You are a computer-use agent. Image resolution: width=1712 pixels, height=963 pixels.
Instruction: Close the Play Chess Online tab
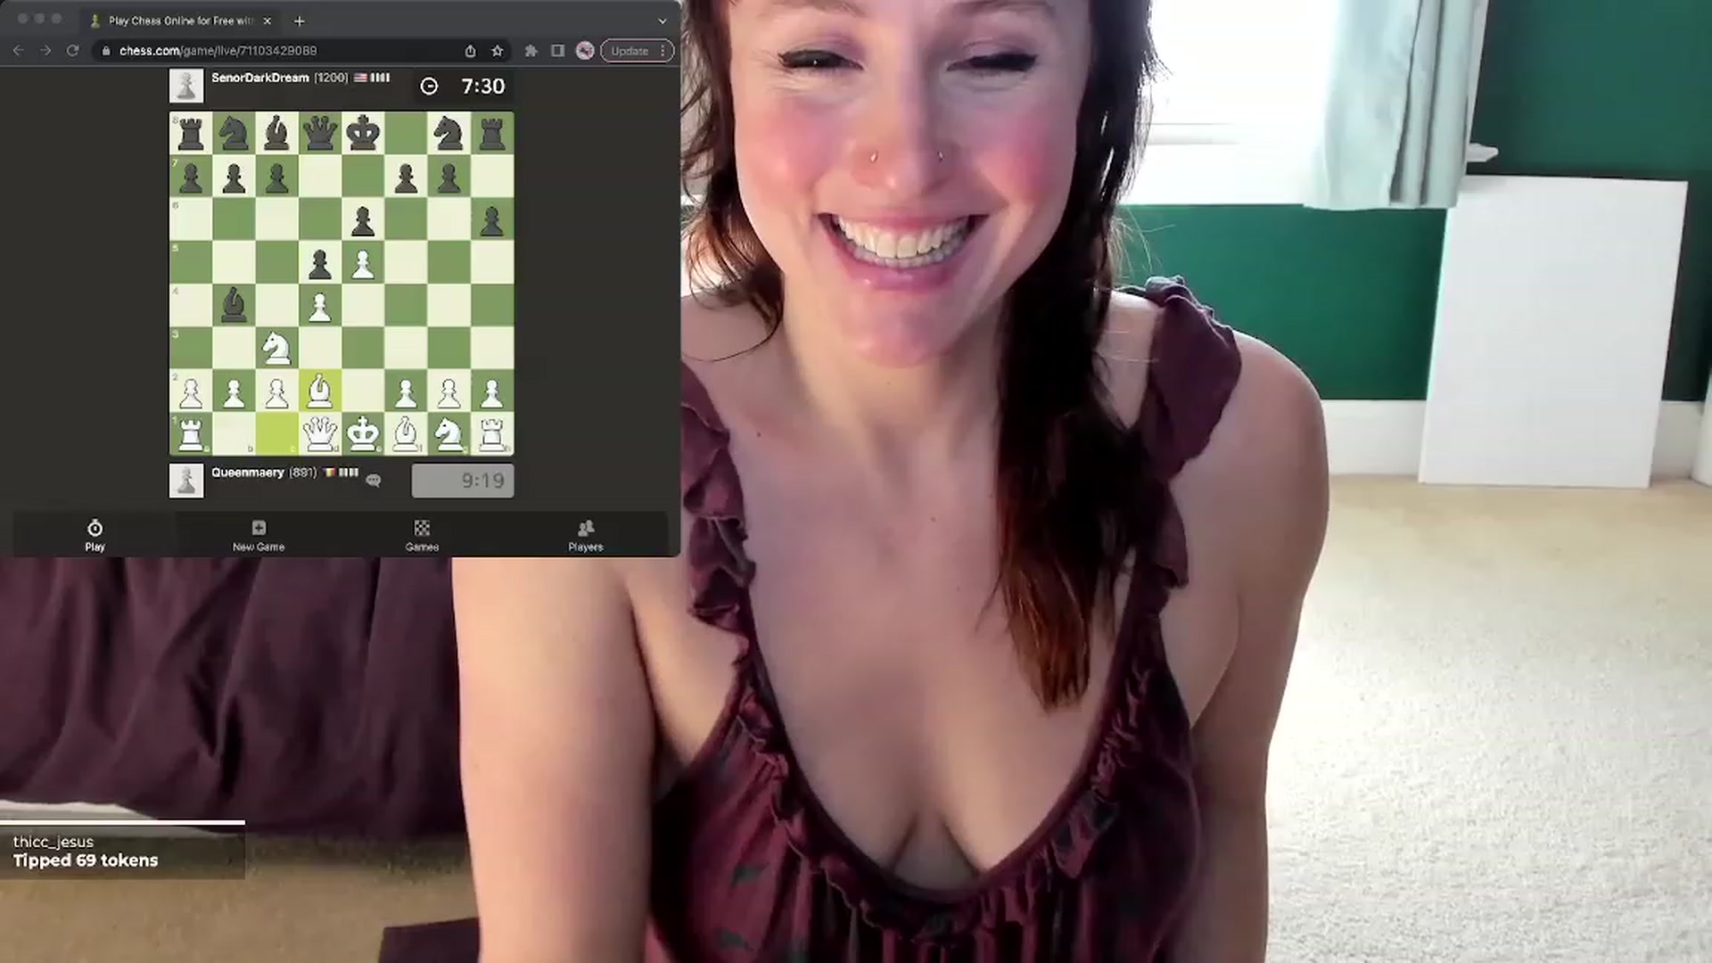(x=267, y=21)
